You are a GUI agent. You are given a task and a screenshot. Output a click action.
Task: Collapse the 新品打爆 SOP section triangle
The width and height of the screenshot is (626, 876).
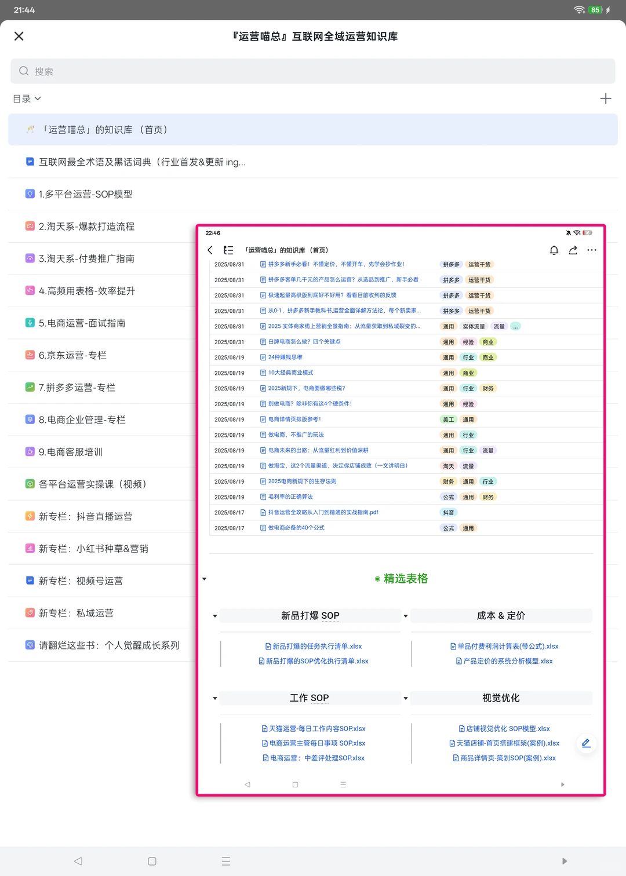coord(215,616)
